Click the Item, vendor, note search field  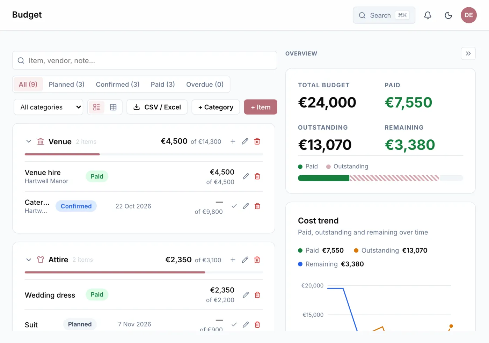[x=145, y=60]
